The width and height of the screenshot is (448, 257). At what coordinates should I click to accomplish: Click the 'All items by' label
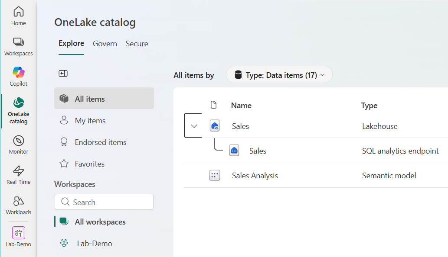coord(194,75)
